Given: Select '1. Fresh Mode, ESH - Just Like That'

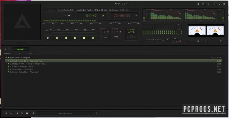Looking at the screenshot, I should pos(113,61).
